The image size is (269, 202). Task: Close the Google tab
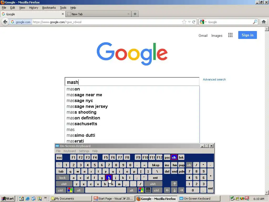[x=63, y=14]
